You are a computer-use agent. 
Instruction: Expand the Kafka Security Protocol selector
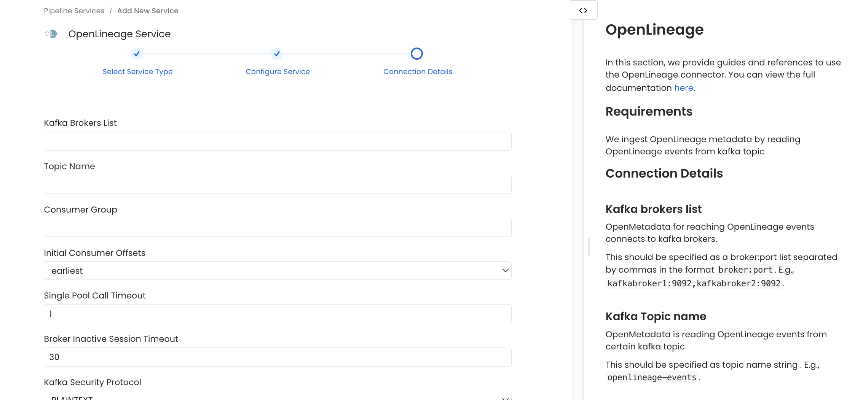point(505,398)
